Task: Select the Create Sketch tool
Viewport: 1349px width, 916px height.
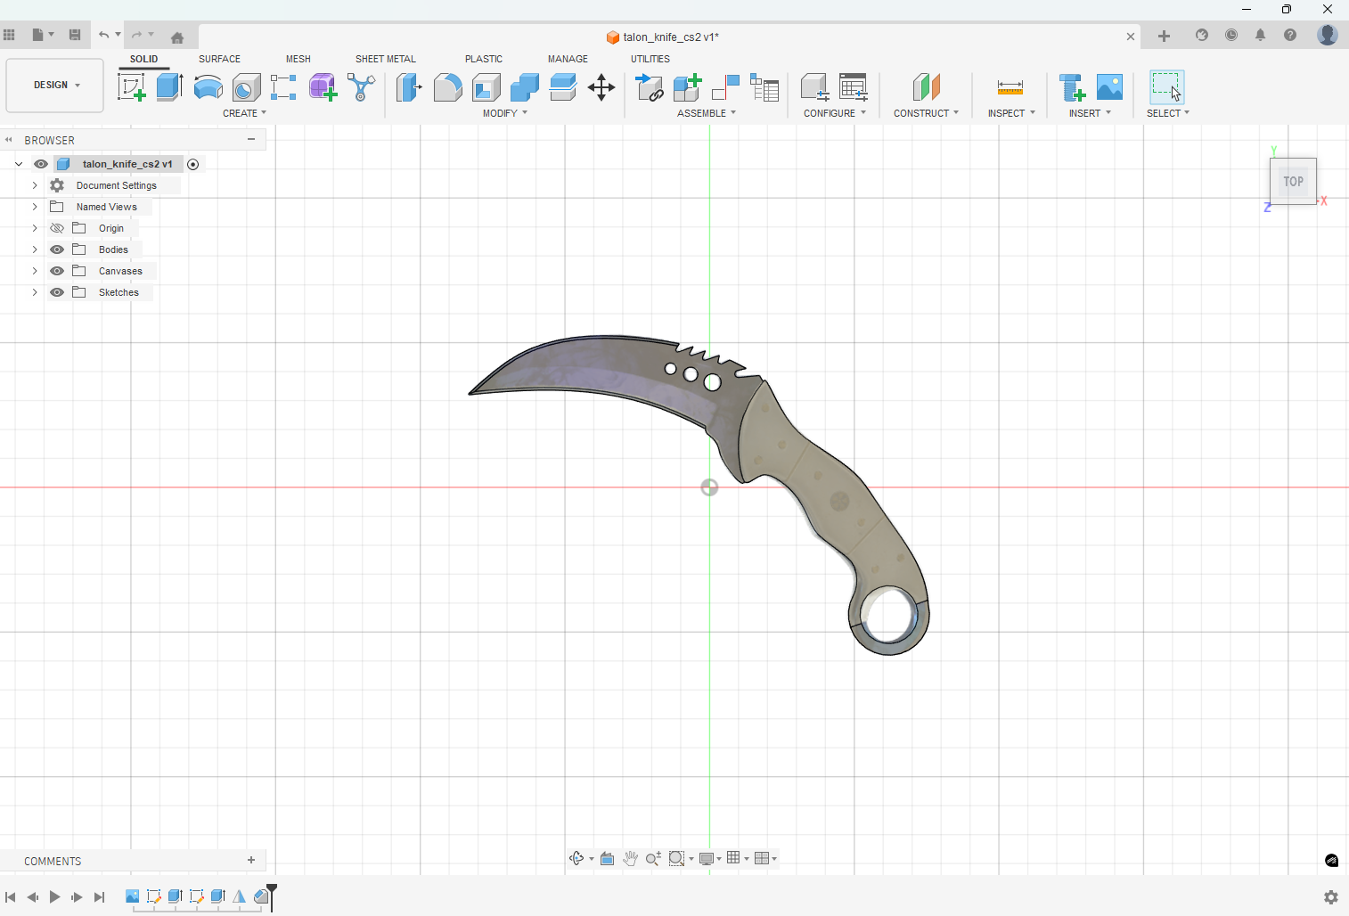Action: pos(131,87)
